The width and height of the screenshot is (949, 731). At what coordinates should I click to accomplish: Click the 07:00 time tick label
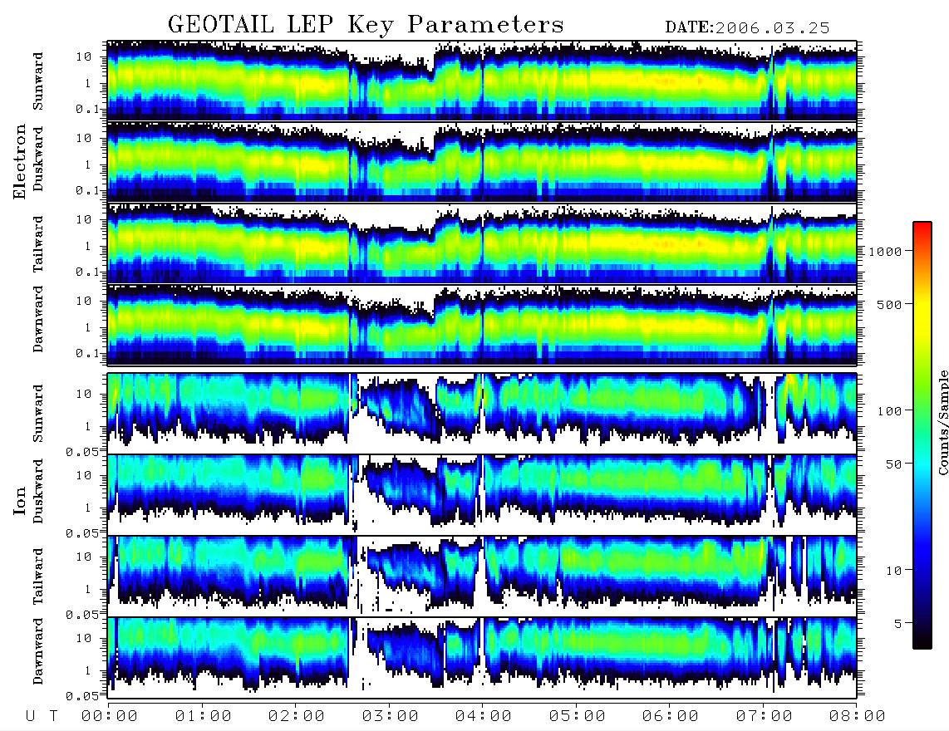[765, 716]
